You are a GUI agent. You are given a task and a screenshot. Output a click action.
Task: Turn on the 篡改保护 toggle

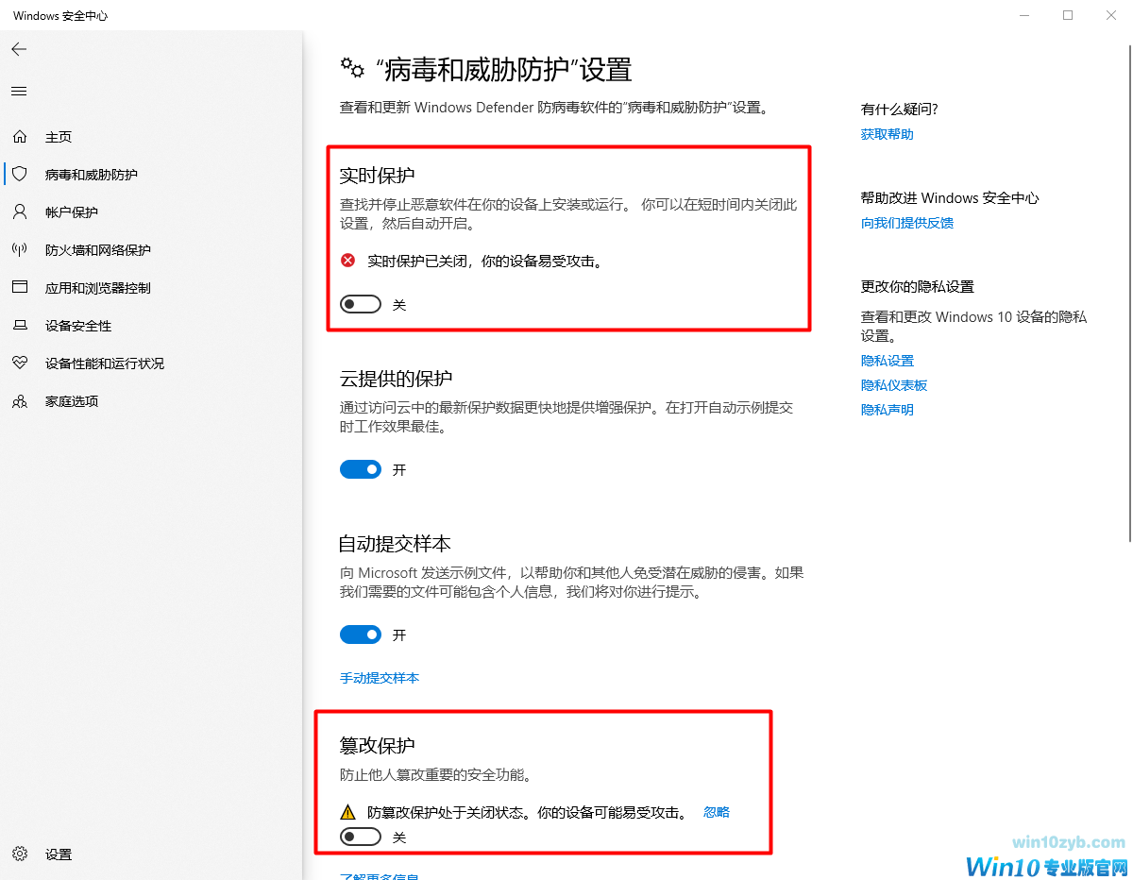coord(360,837)
